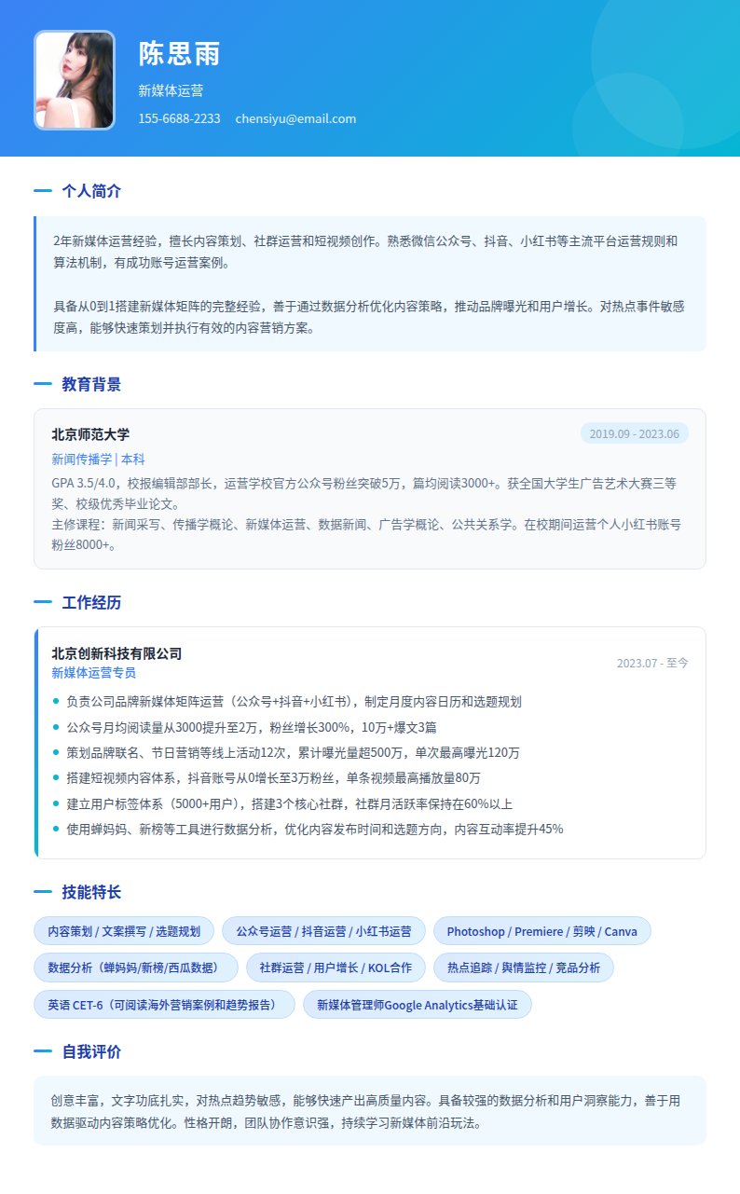Viewport: 740px width, 1194px height.
Task: Click the skill tag 英语 CET-6
Action: click(x=164, y=1005)
